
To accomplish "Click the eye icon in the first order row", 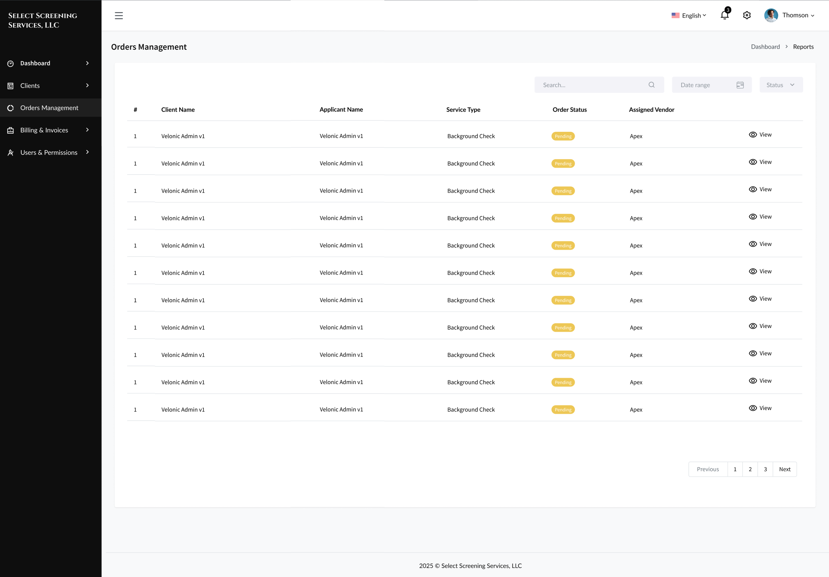I will tap(753, 135).
